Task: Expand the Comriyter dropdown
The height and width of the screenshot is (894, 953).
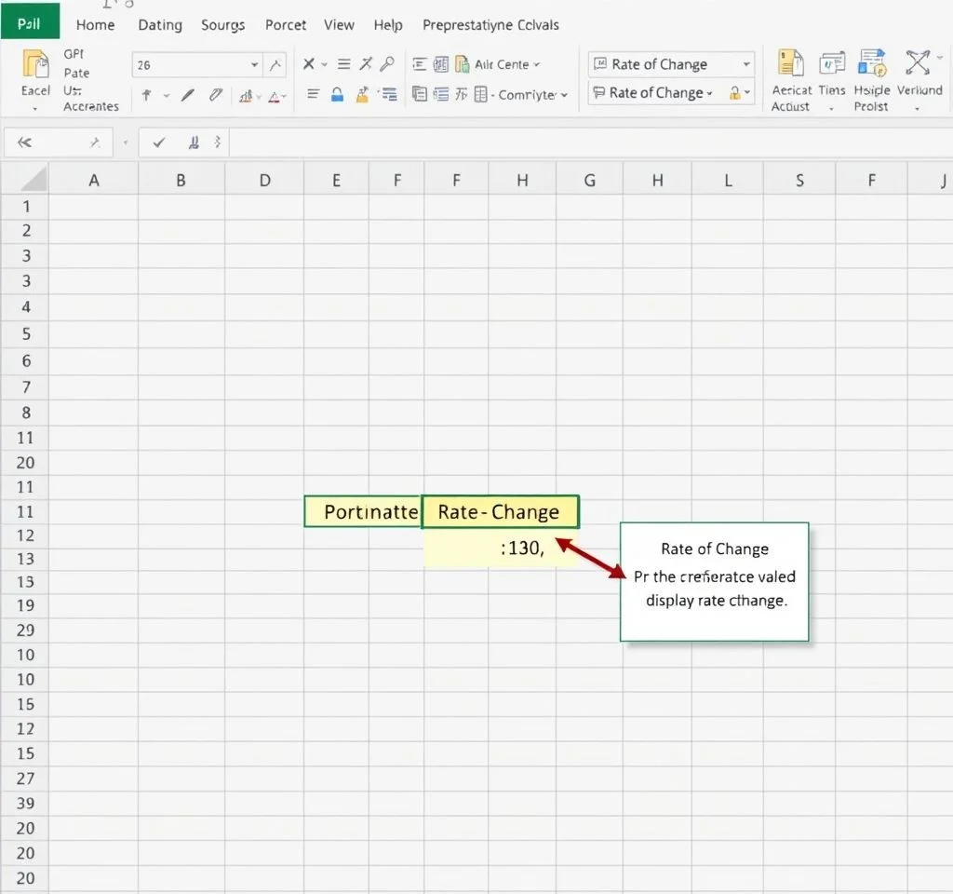Action: click(564, 95)
